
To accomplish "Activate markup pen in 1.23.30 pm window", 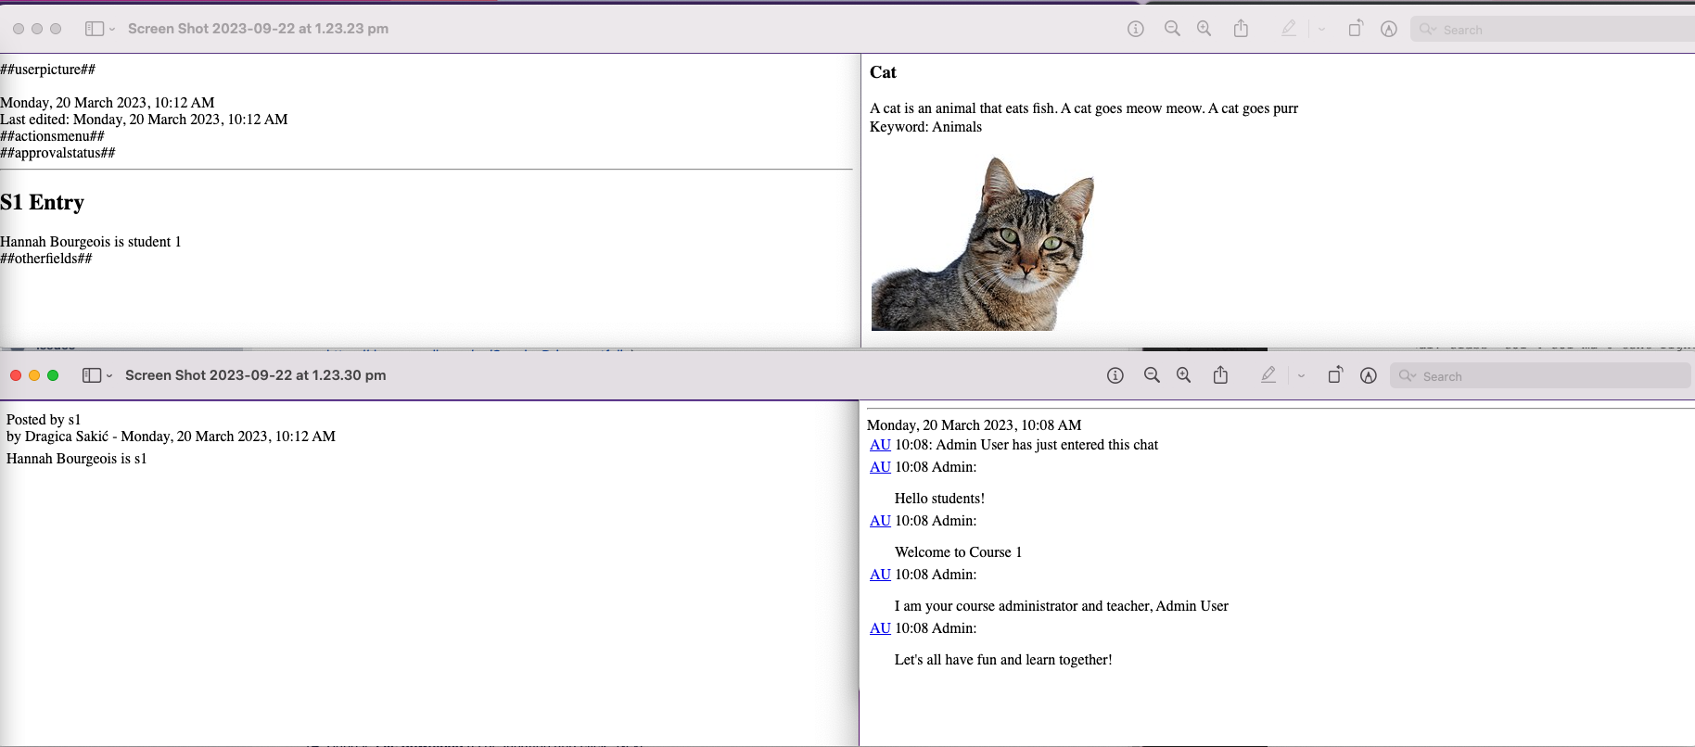I will [1268, 375].
